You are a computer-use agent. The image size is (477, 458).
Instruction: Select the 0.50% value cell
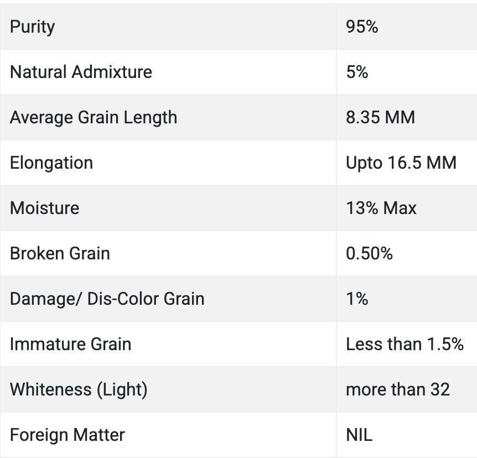[x=369, y=253]
